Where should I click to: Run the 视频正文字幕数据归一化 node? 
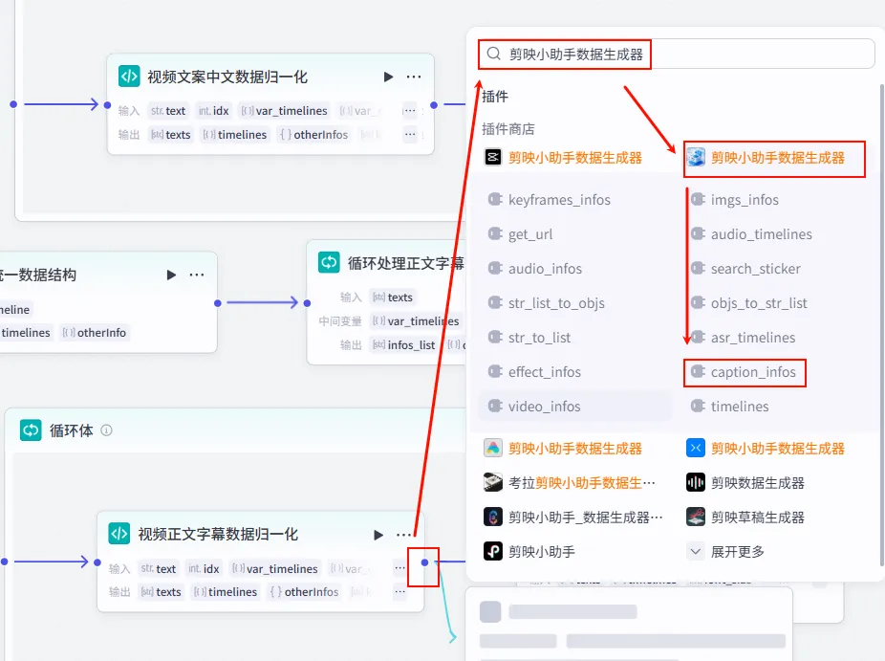click(378, 535)
